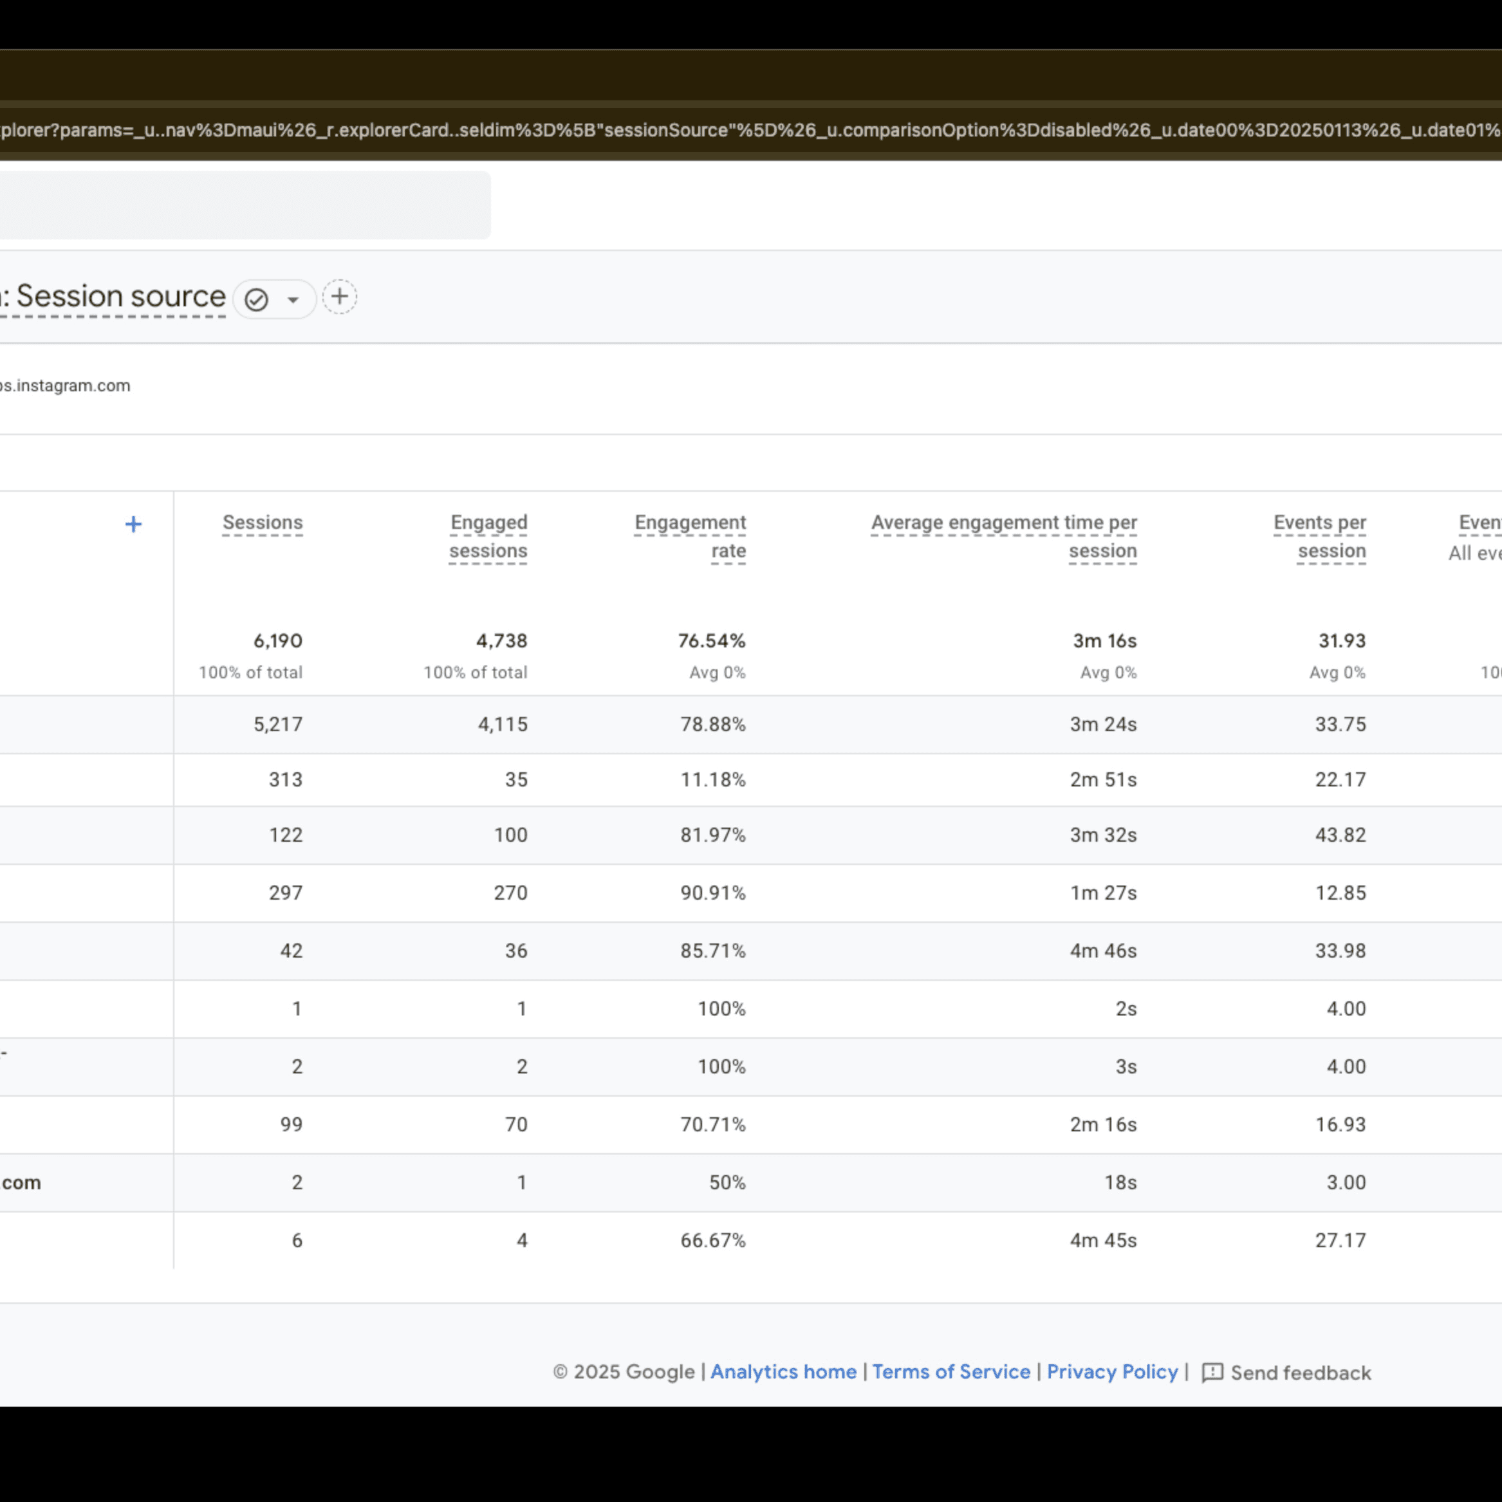Click the events per session cell 27.17
The image size is (1502, 1502).
[x=1340, y=1240]
